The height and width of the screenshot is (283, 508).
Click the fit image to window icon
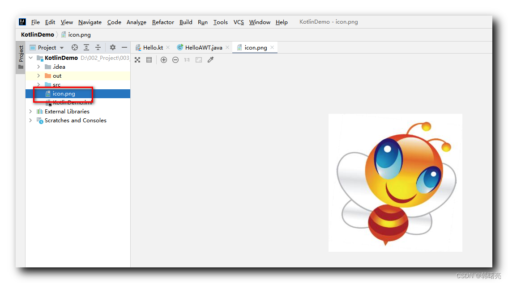[x=199, y=59]
